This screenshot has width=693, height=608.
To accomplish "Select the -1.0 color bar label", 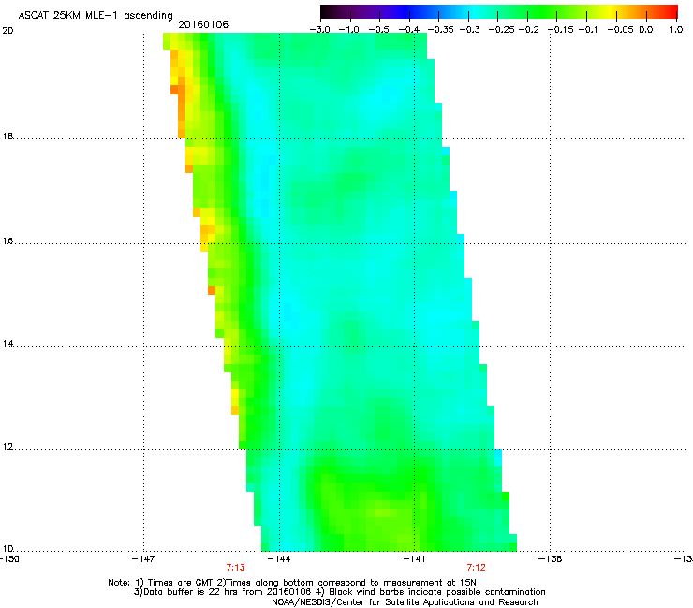I will tap(348, 30).
